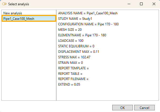Viewport: 160px width, 112px height.
Task: Confirm selection with the OK button
Action: 122,108
